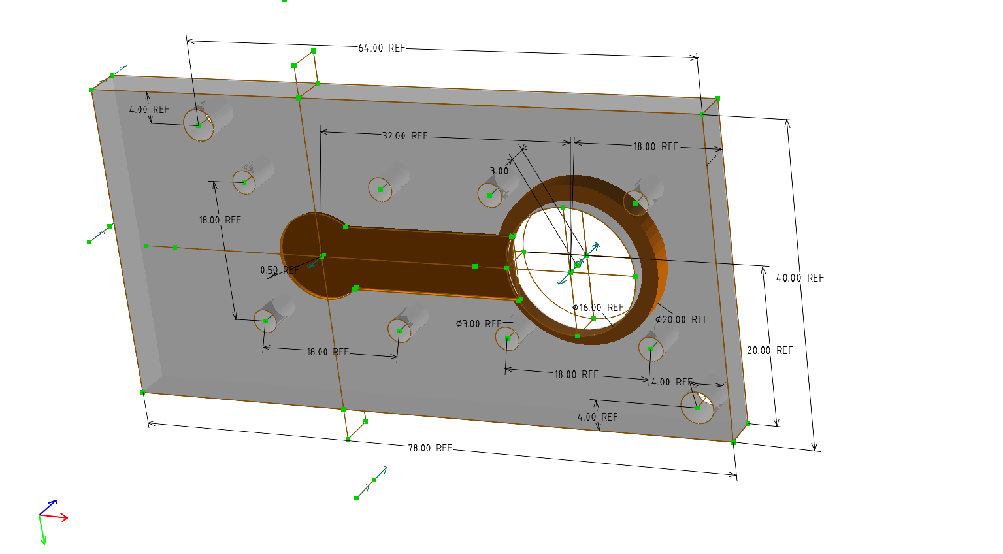The image size is (1003, 554).
Task: Click the green Y axis arrow of triad
Action: [43, 538]
